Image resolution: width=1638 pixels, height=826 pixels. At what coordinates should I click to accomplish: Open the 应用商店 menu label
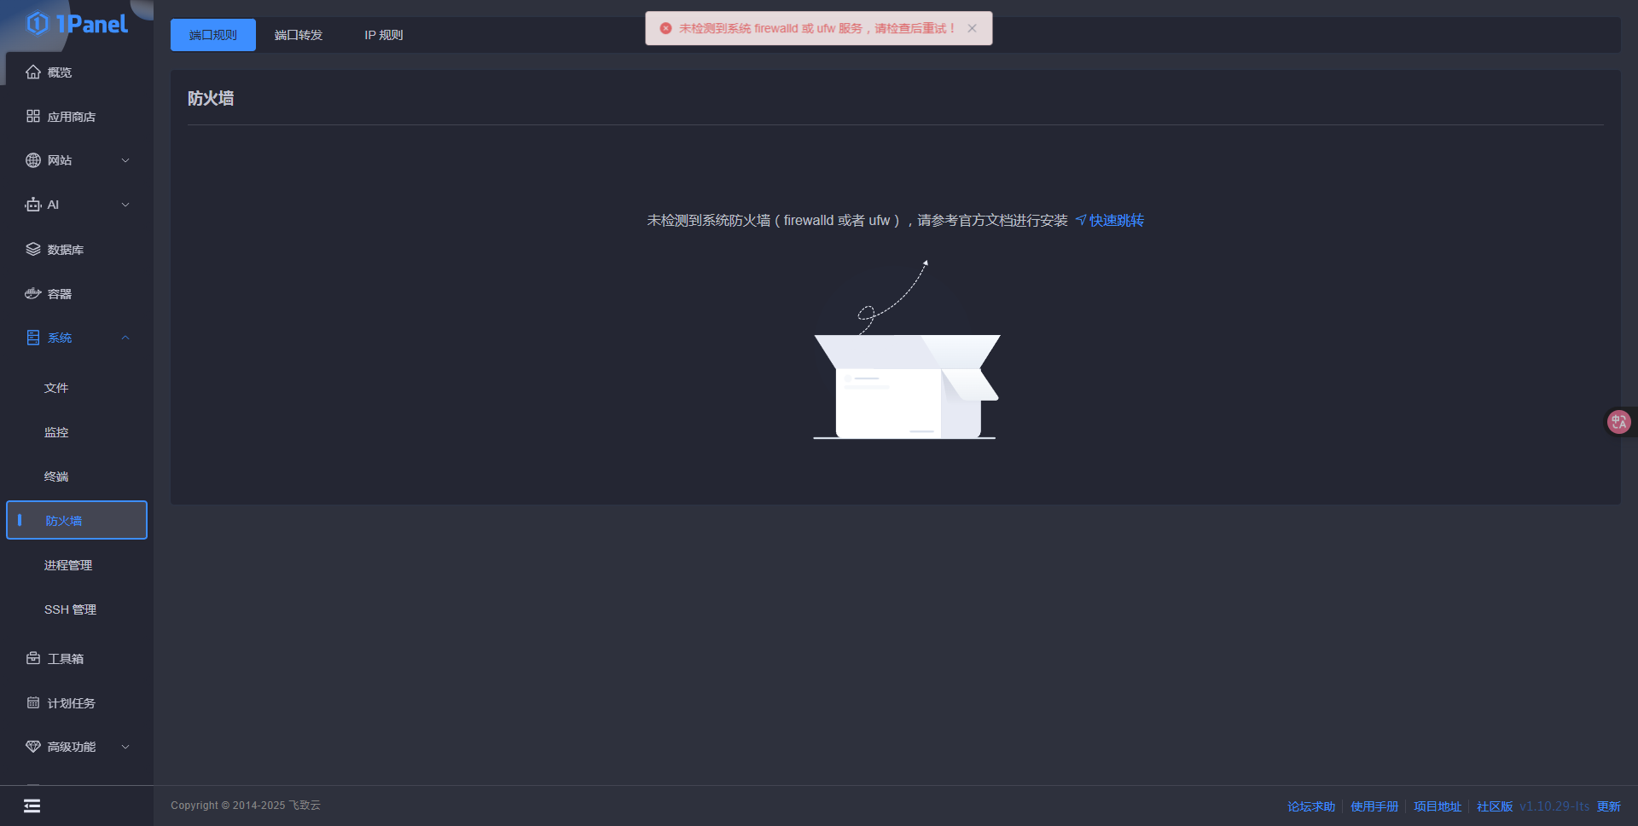72,117
